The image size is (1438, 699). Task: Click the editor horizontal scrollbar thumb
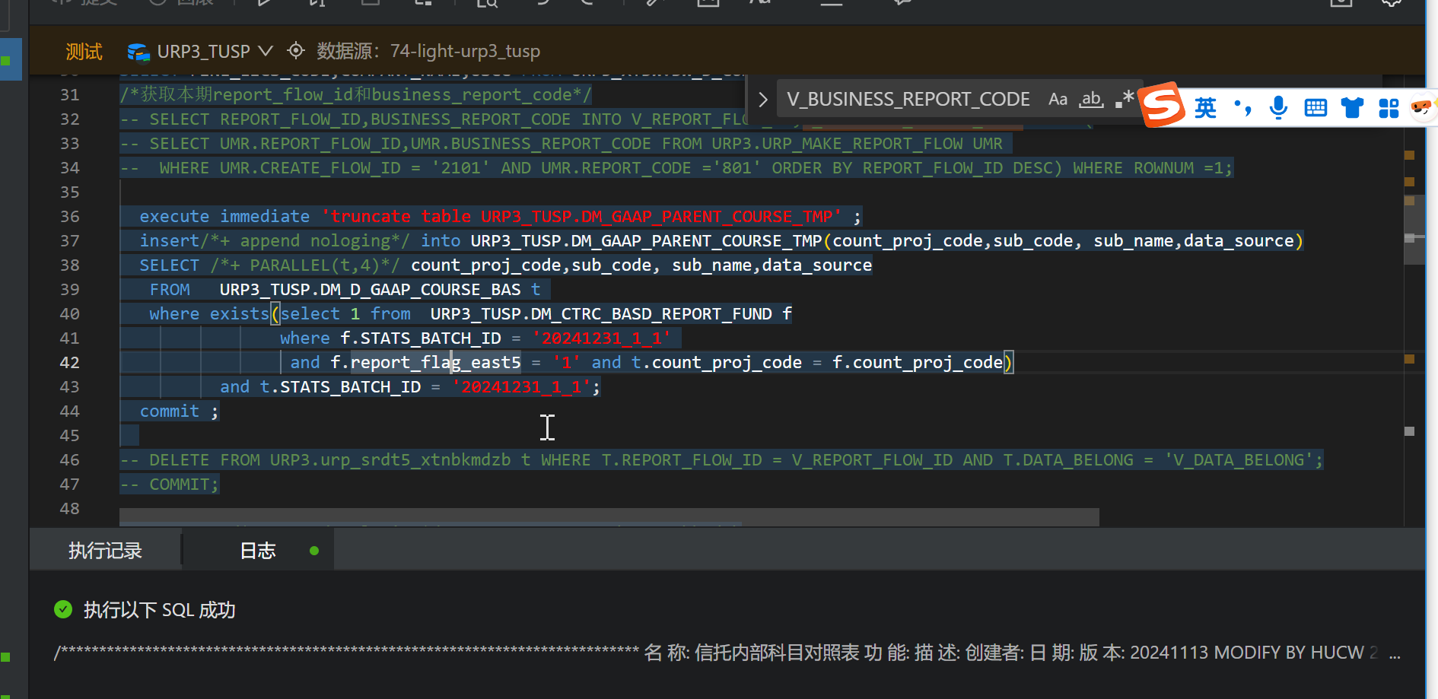click(x=609, y=517)
